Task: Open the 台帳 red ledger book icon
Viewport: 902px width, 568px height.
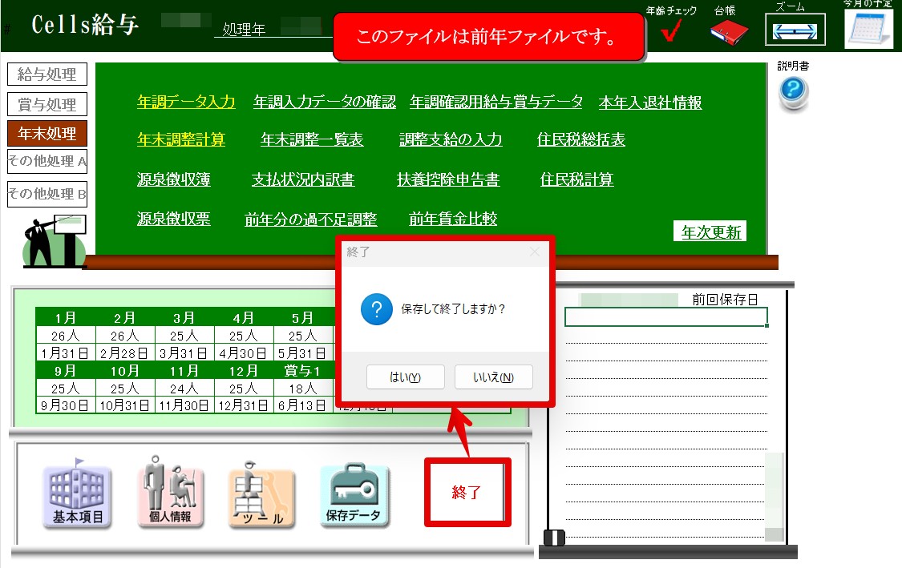Action: pyautogui.click(x=729, y=31)
